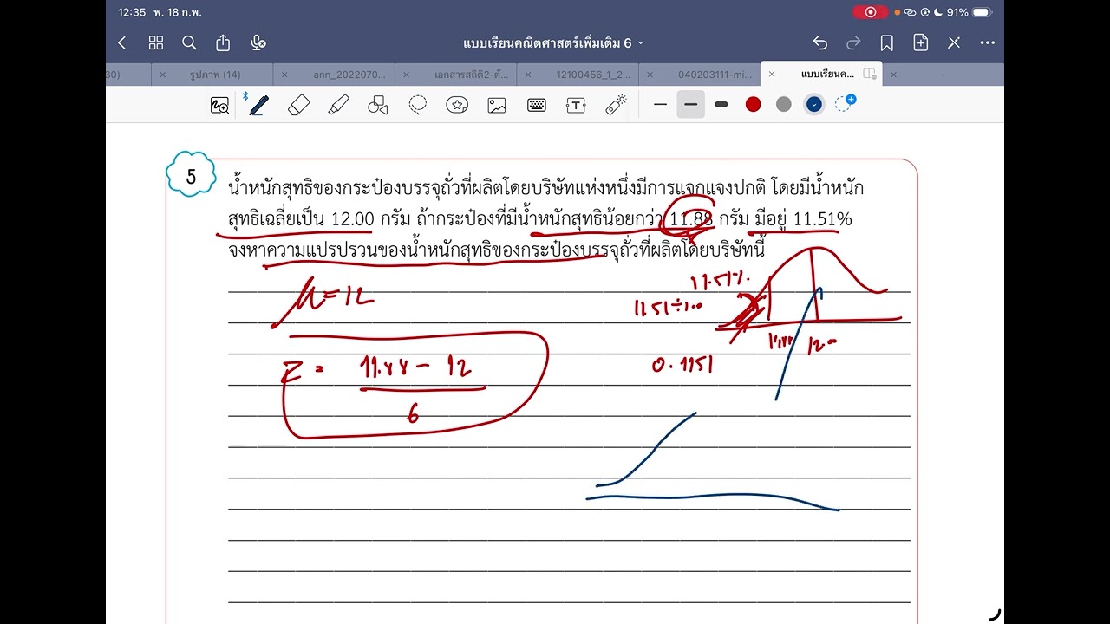This screenshot has width=1110, height=624.
Task: Pick the red pen color
Action: coord(754,105)
